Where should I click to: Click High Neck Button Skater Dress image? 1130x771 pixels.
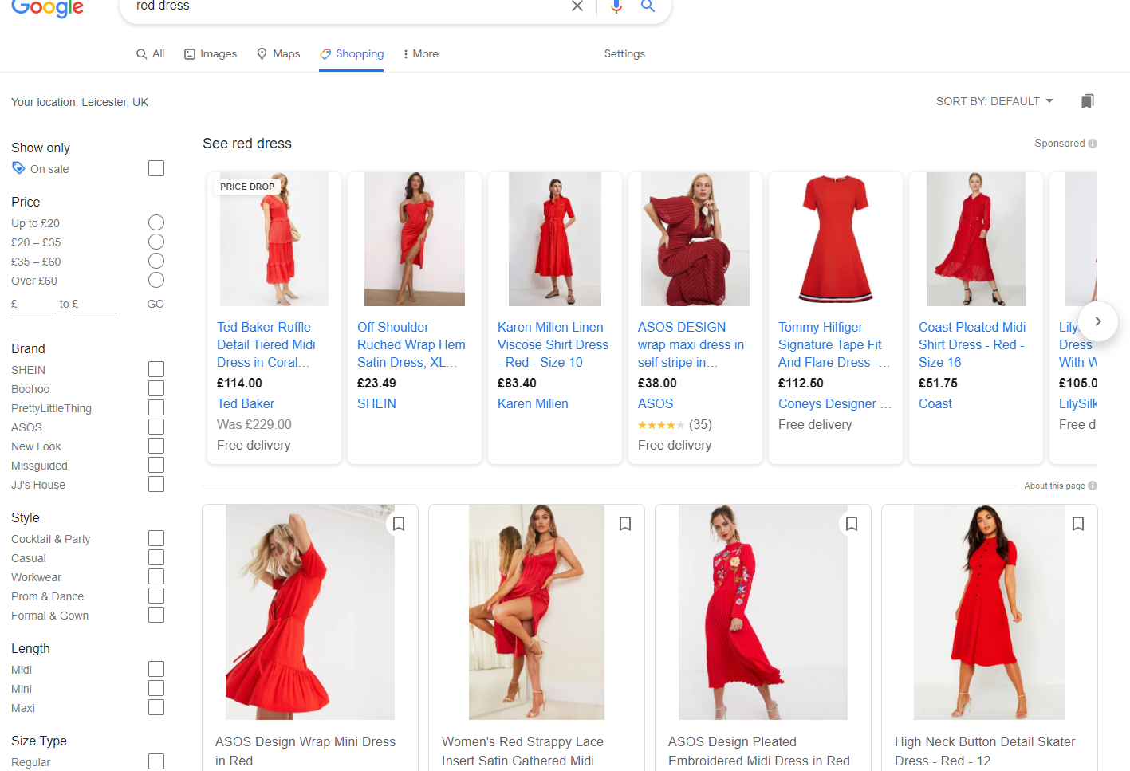pyautogui.click(x=990, y=612)
